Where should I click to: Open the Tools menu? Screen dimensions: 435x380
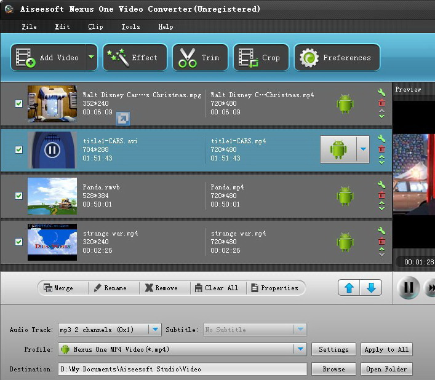pos(130,26)
